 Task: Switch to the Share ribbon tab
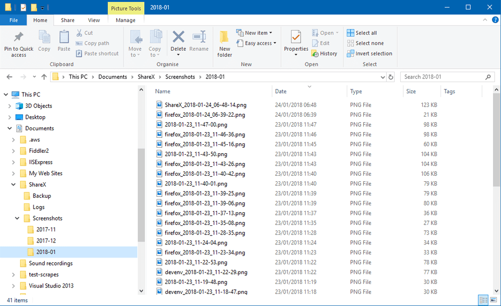pyautogui.click(x=68, y=20)
